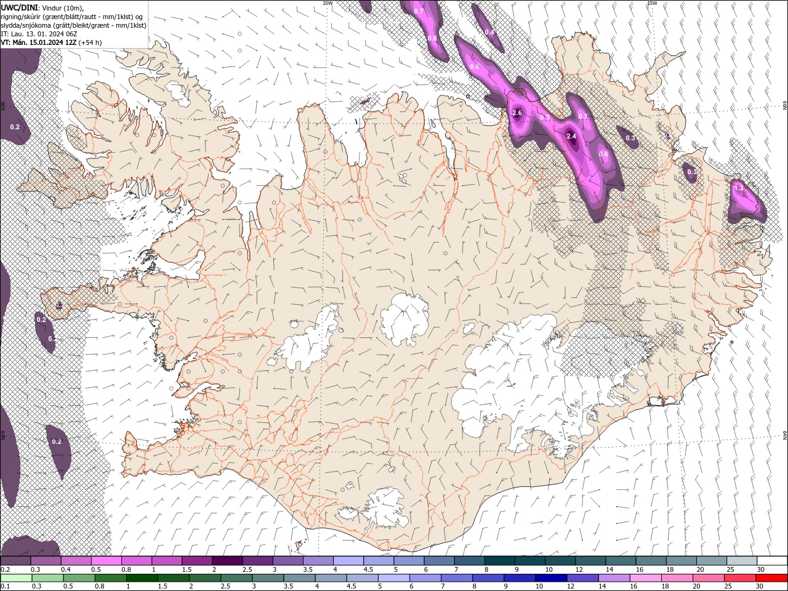The image size is (788, 591).
Task: Click the 'VT: Mán. 15.01.2024 12Z (+54 h)' line
Action: [51, 42]
